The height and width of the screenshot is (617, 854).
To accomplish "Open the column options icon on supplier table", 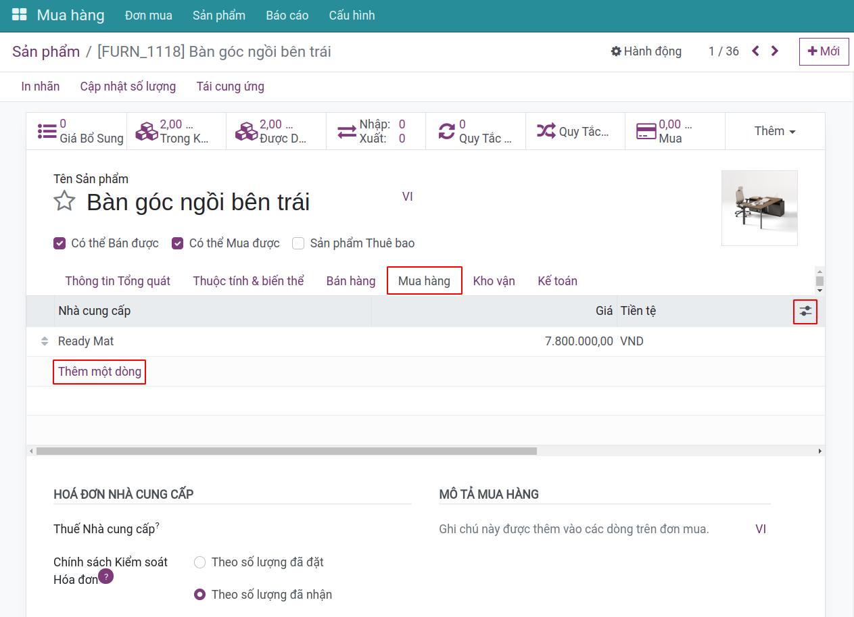I will (x=805, y=311).
